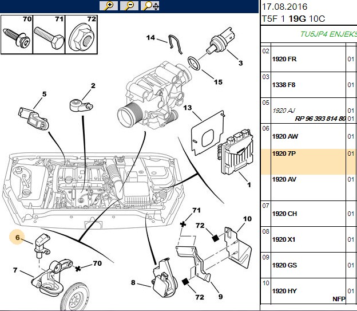Viewport: 357px width, 311px height.
Task: Open thumbnail of screw part 70
Action: pos(17,35)
